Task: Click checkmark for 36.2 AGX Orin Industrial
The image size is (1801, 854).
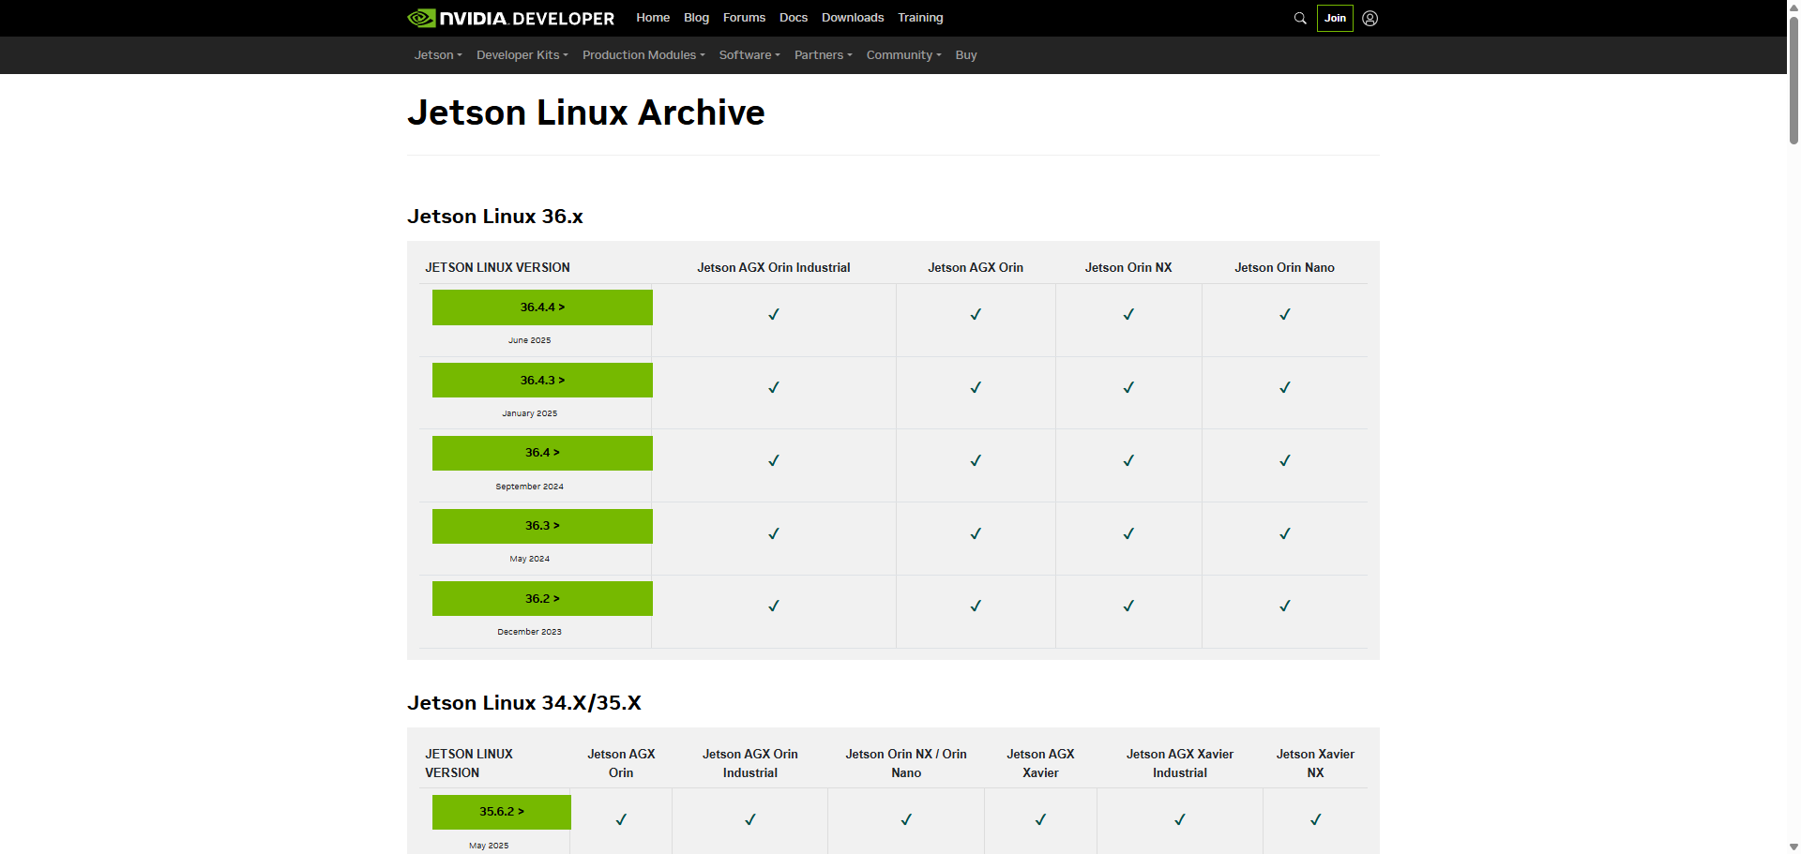Action: tap(774, 606)
